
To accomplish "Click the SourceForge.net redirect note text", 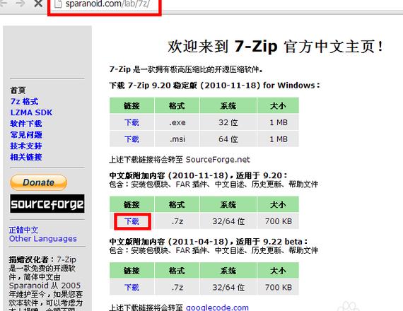I will (180, 160).
